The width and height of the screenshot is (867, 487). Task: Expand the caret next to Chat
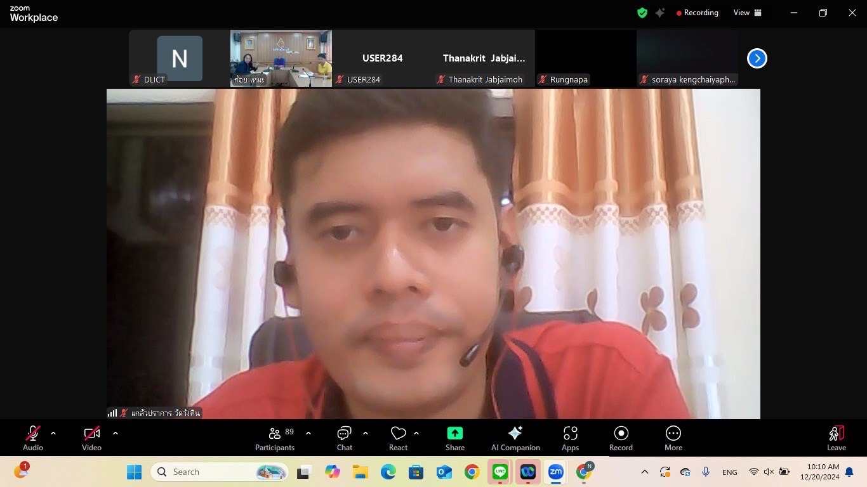pos(366,433)
